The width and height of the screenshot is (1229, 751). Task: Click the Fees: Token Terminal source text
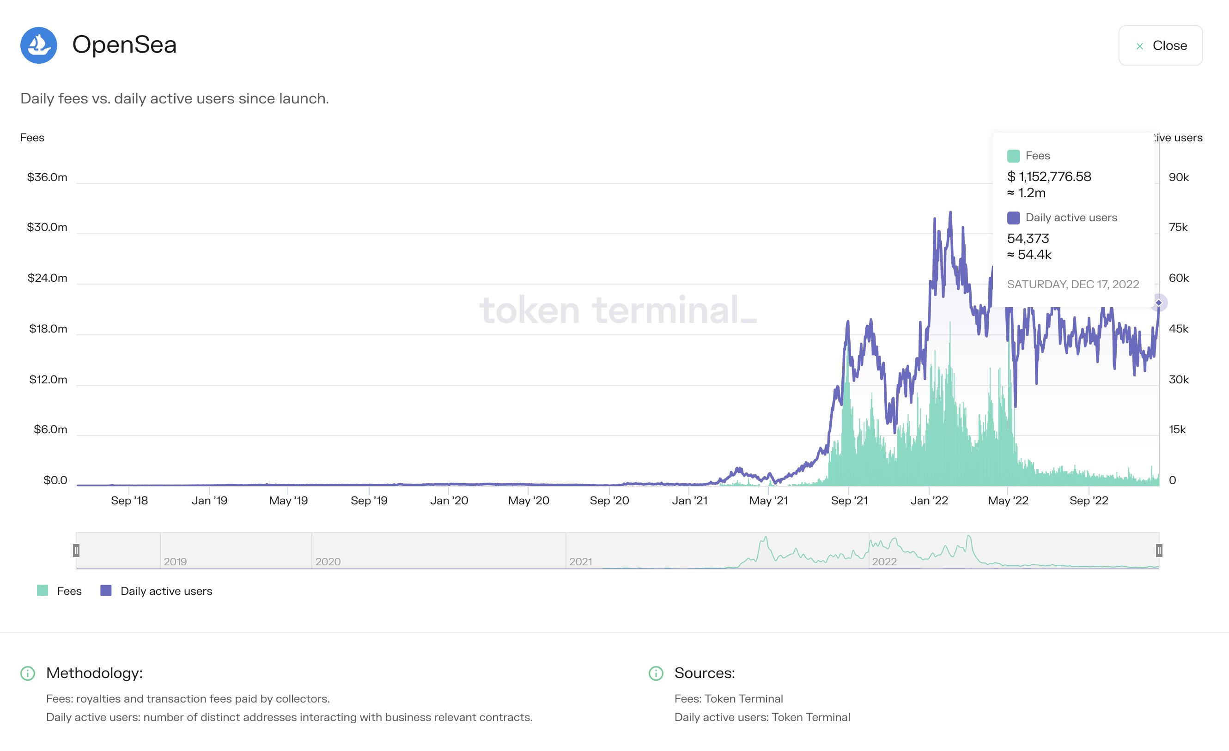(x=729, y=699)
